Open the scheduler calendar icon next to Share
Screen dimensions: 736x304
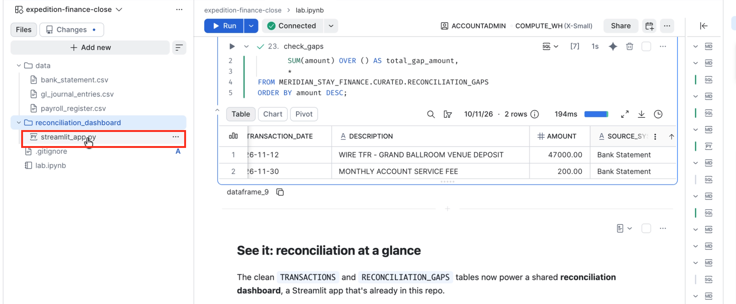coord(649,26)
